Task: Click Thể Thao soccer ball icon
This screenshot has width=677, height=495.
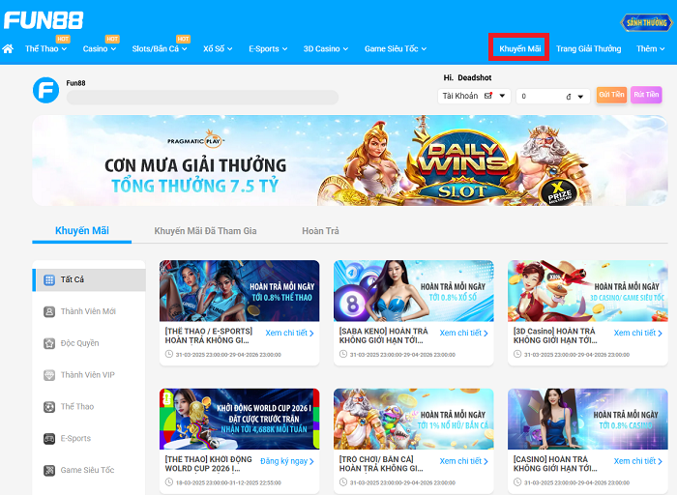Action: tap(49, 407)
